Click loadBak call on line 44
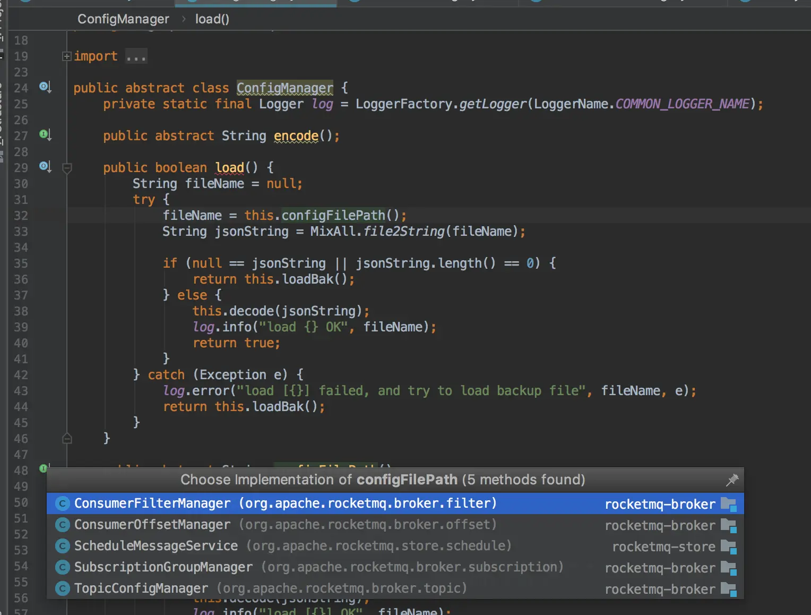Screen dimensions: 811x615 (278, 407)
